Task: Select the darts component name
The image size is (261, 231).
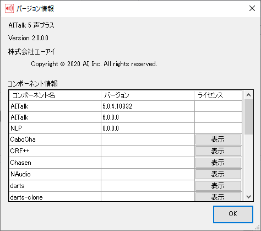Action: (55, 186)
